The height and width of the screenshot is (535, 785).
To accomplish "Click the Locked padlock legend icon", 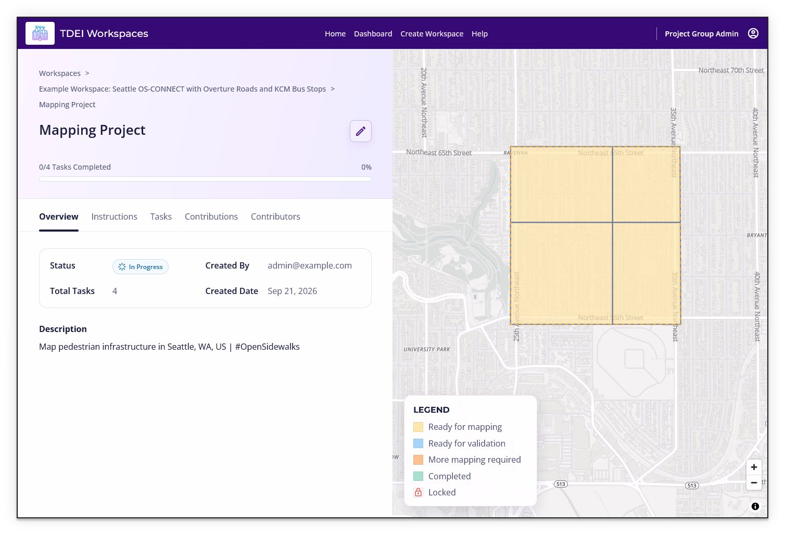I will point(418,492).
